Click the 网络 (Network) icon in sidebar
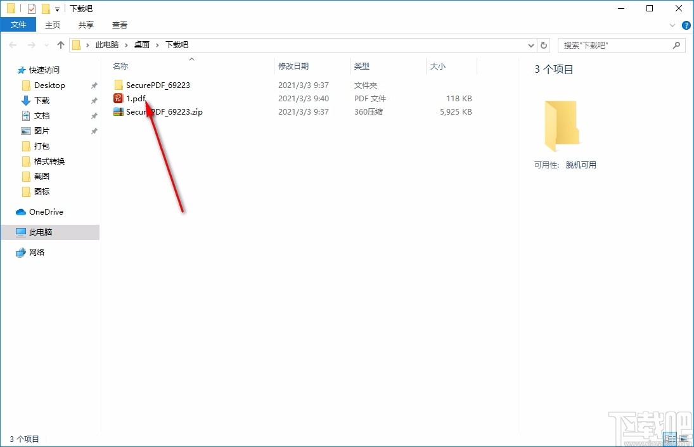 [19, 252]
